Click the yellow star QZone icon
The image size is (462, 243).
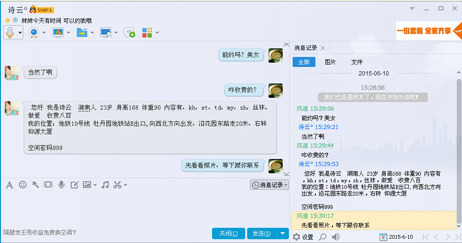tap(8, 20)
